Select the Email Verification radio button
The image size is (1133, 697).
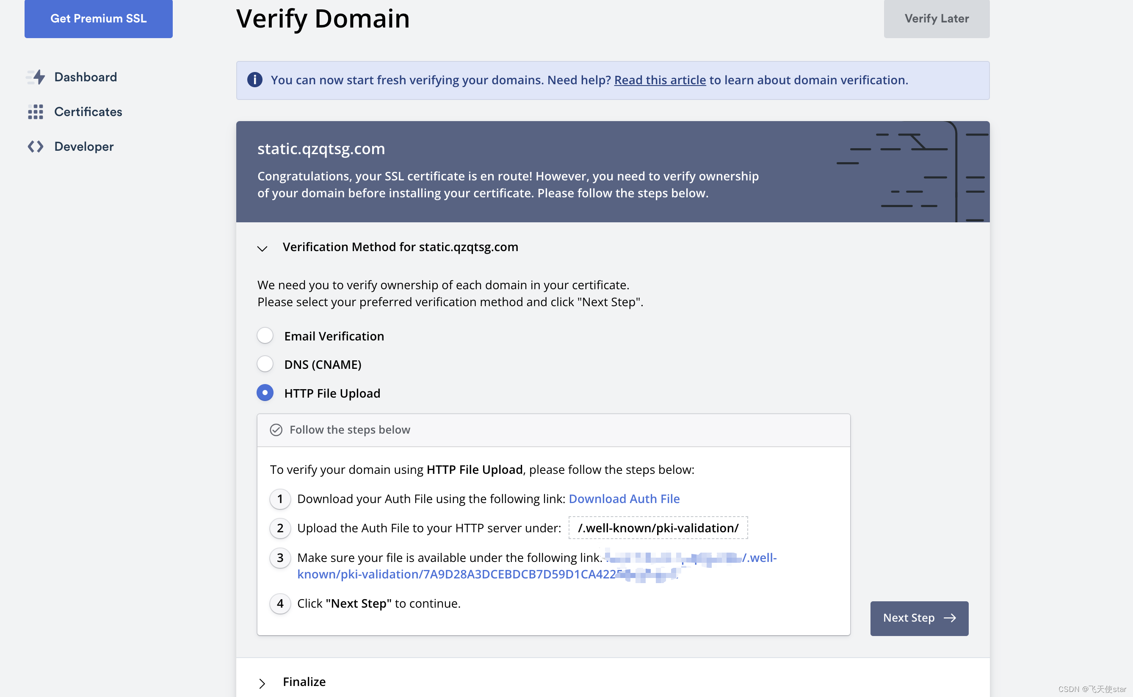[x=265, y=335]
